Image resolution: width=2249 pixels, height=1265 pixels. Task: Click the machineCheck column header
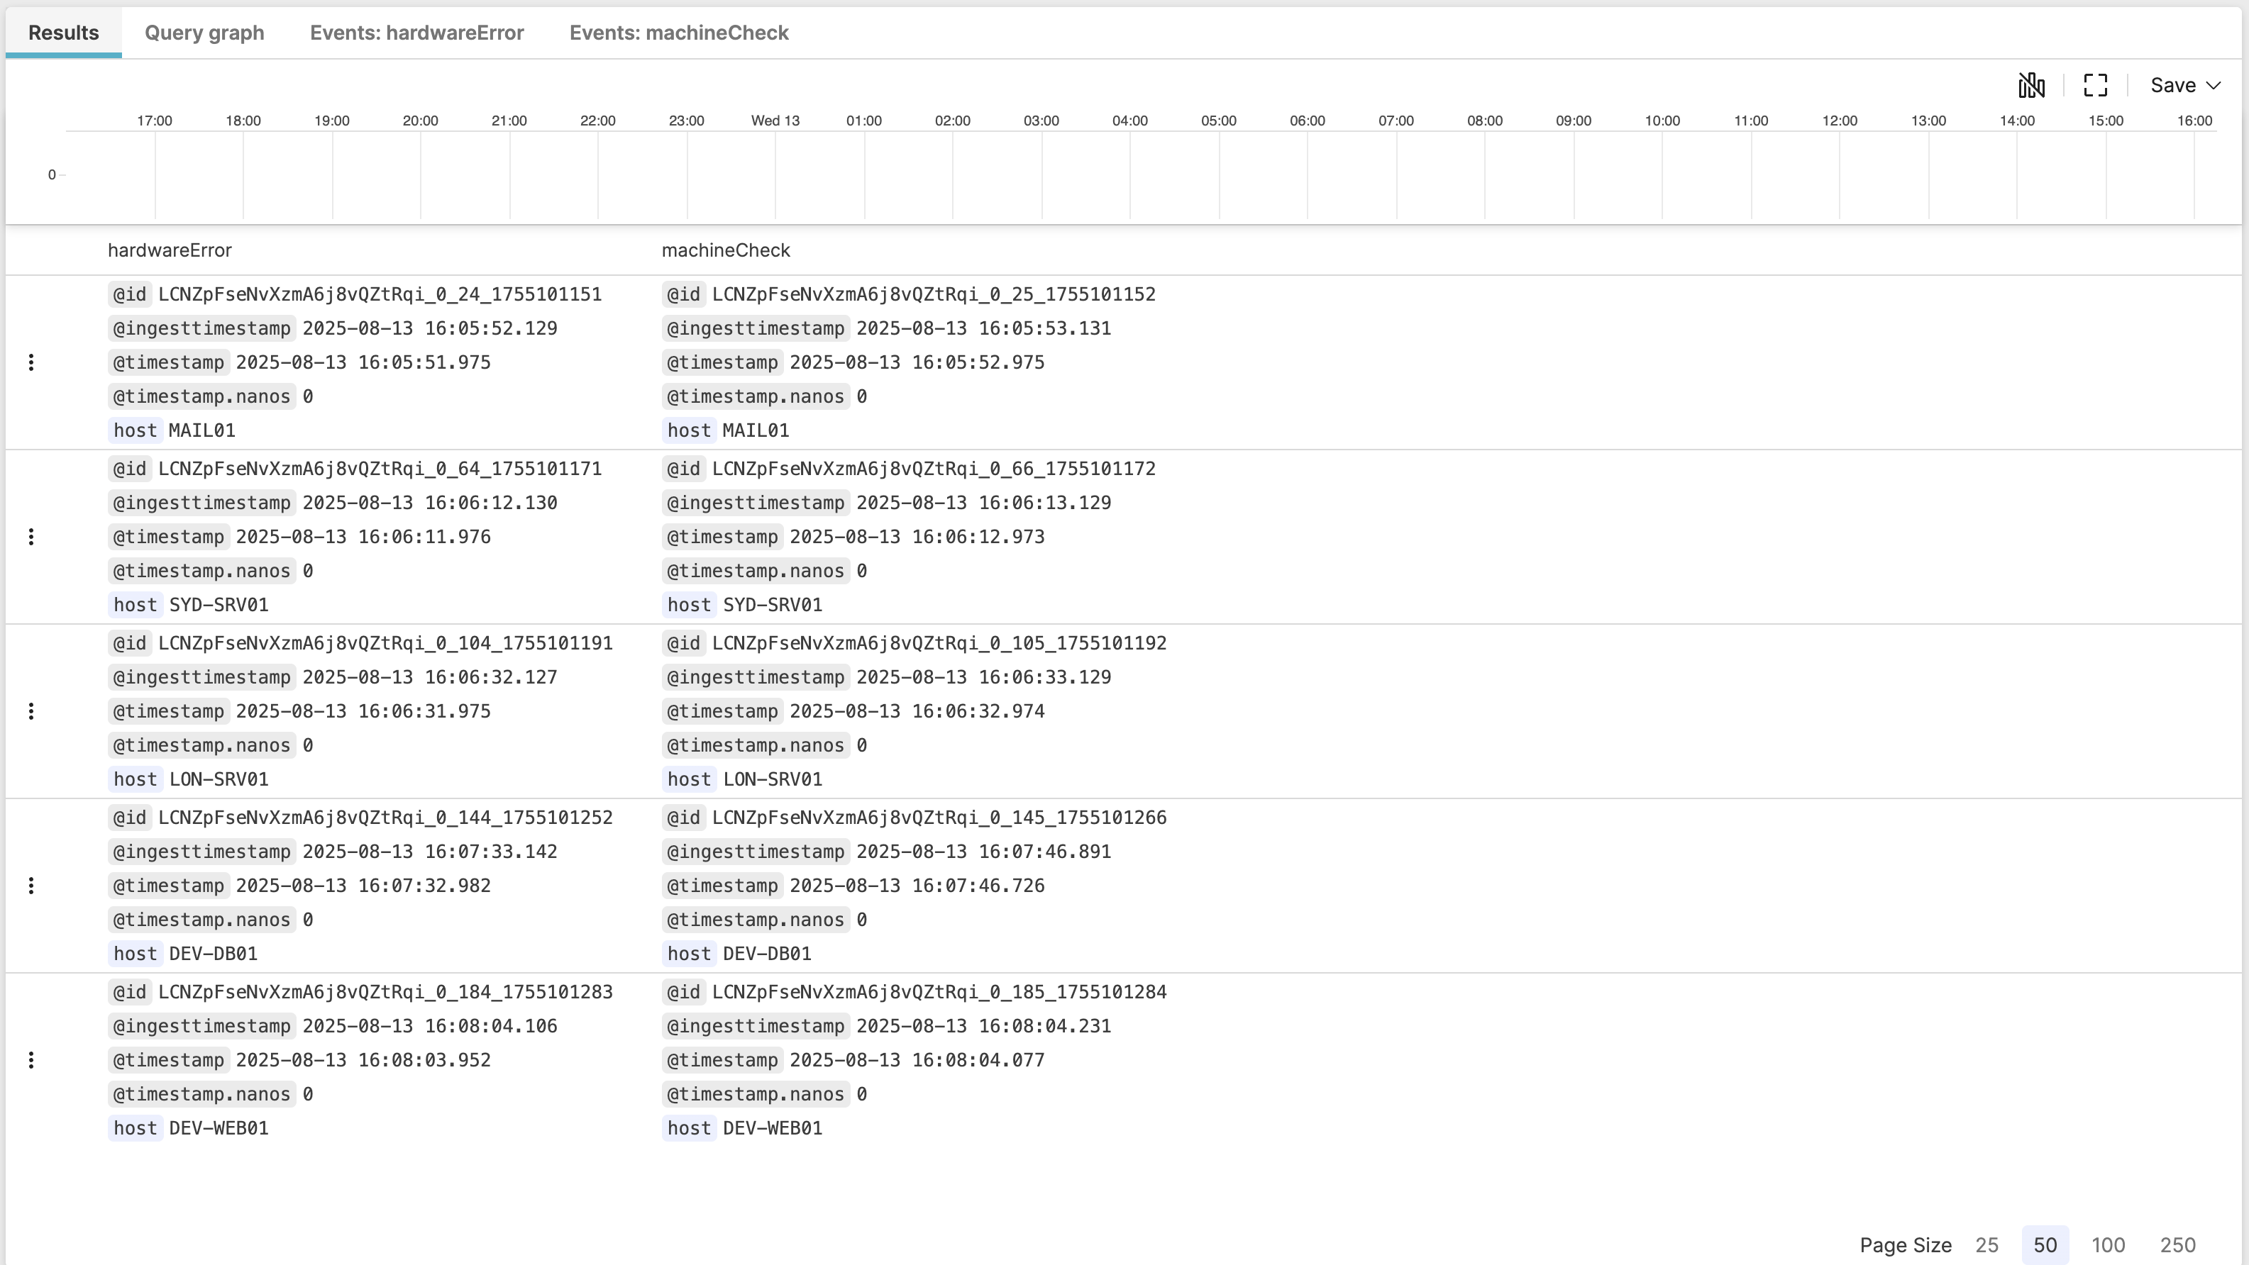(x=726, y=250)
